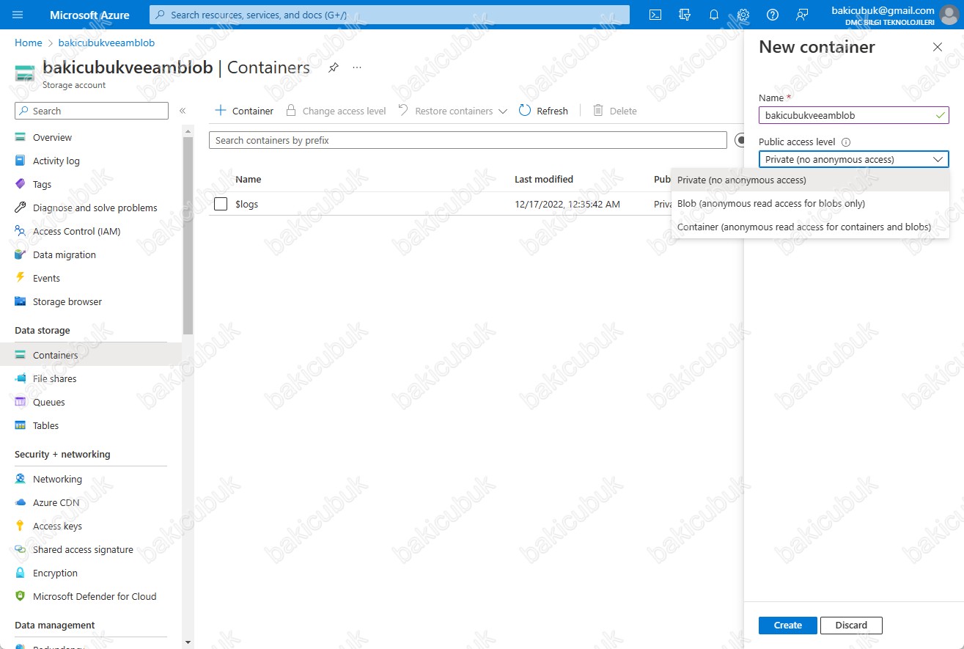This screenshot has width=964, height=649.
Task: Refresh the containers list
Action: [543, 111]
